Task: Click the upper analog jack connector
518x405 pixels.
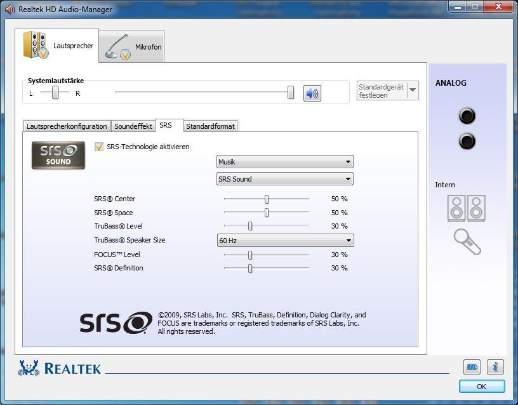Action: coord(467,116)
